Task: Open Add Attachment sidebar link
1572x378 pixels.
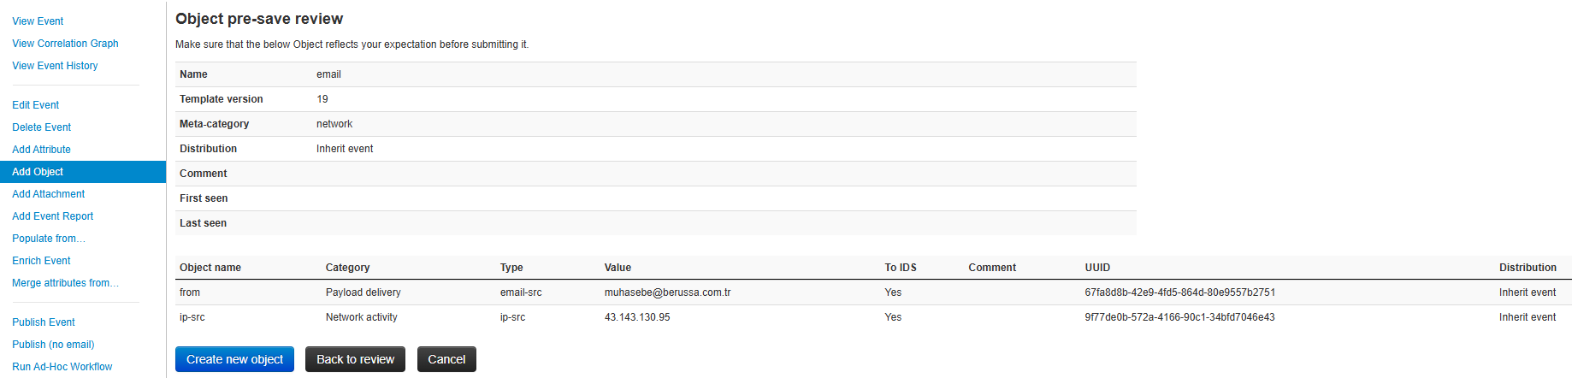Action: pos(49,194)
